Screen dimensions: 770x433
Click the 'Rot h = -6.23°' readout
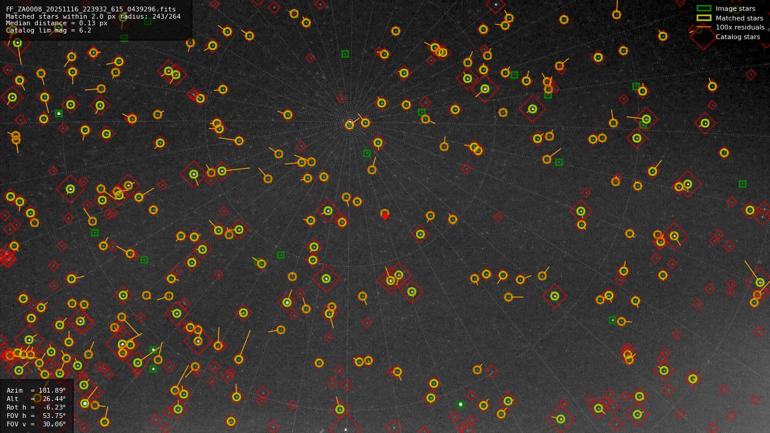[36, 407]
